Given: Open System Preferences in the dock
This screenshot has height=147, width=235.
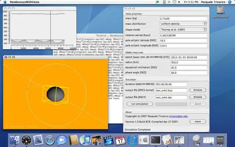Looking at the screenshot, I should point(144,140).
